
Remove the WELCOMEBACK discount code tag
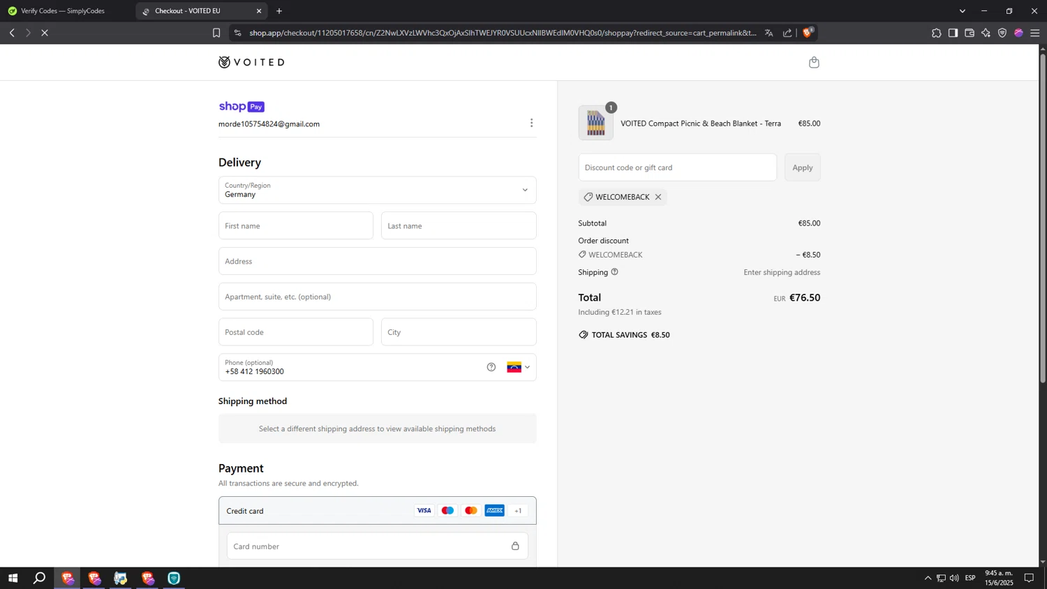658,197
